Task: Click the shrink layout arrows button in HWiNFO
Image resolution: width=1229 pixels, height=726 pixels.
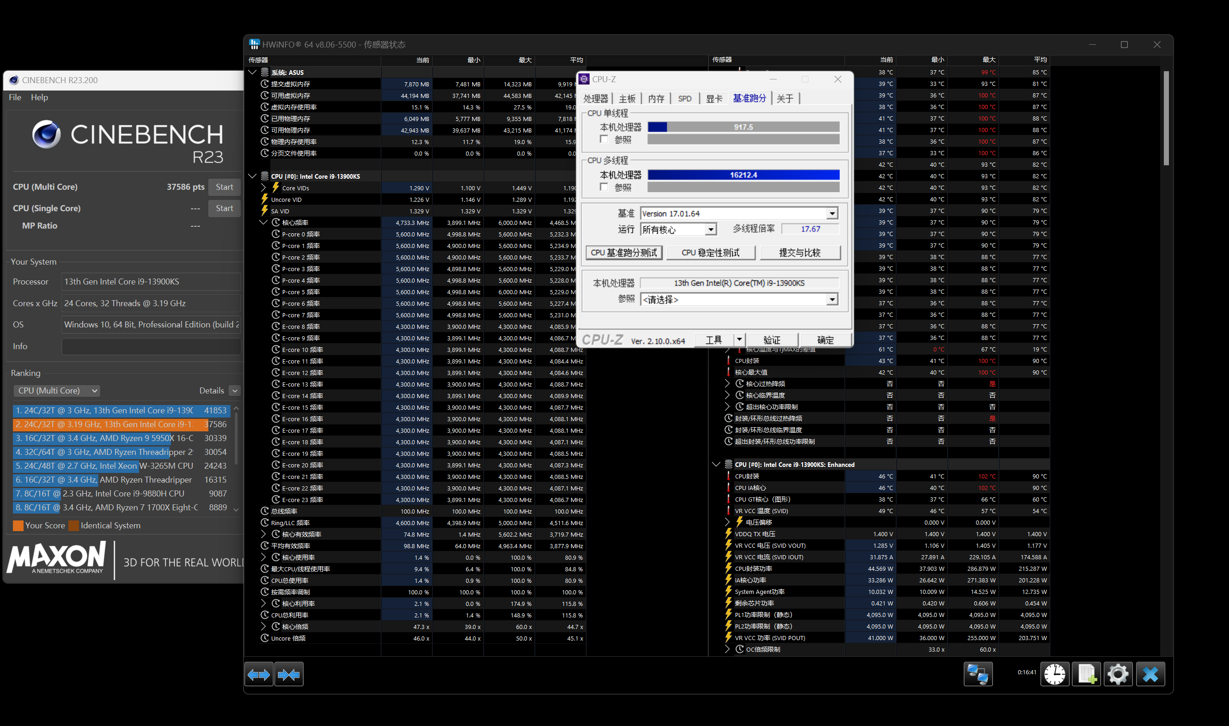Action: [289, 675]
